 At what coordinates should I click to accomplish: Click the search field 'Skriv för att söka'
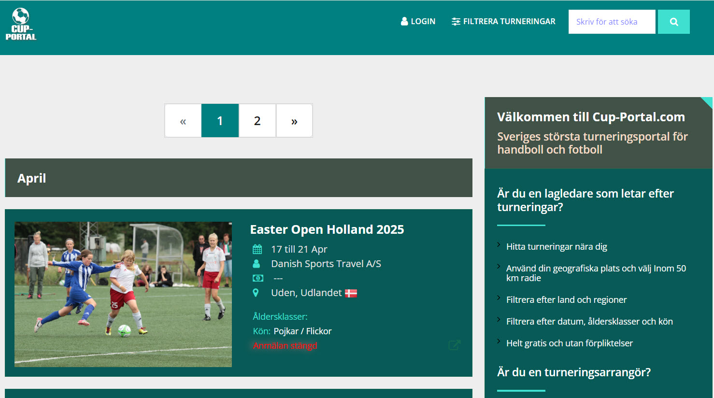612,22
